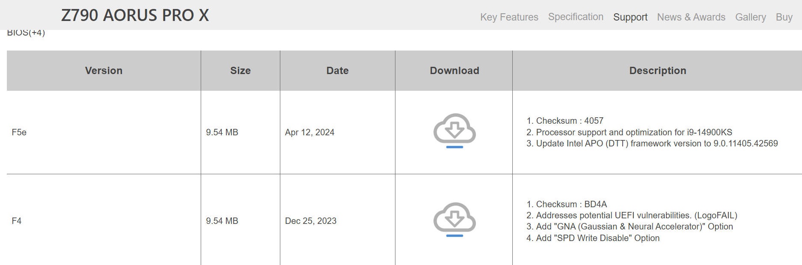This screenshot has height=265, width=802.
Task: Click the Date column header
Action: 337,71
